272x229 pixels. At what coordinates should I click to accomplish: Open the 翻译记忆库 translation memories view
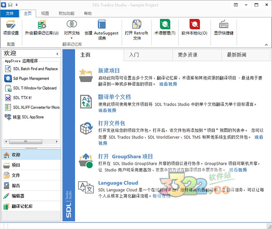(x=31, y=206)
